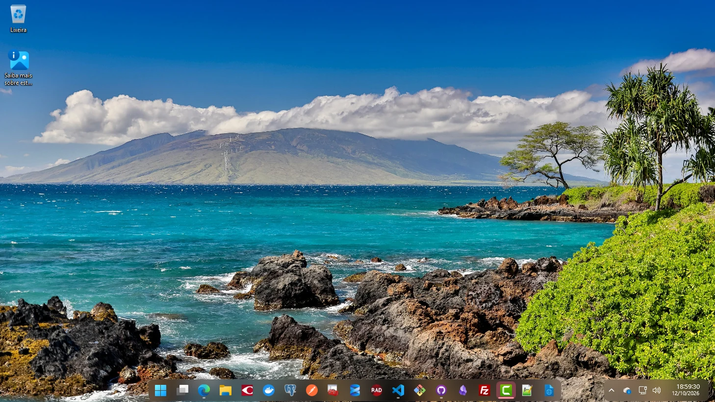Open Visual Studio Code from the taskbar

[398, 390]
